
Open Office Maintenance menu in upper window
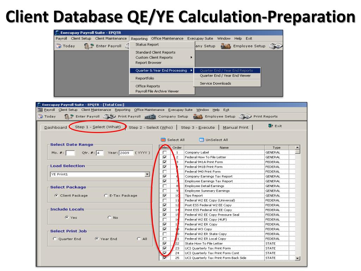[167, 38]
